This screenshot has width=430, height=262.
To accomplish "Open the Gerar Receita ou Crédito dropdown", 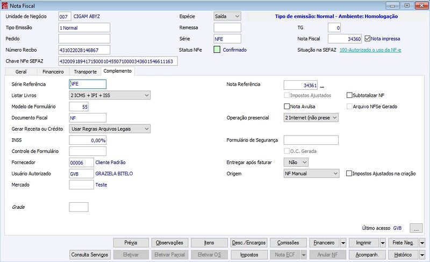I will pyautogui.click(x=110, y=129).
